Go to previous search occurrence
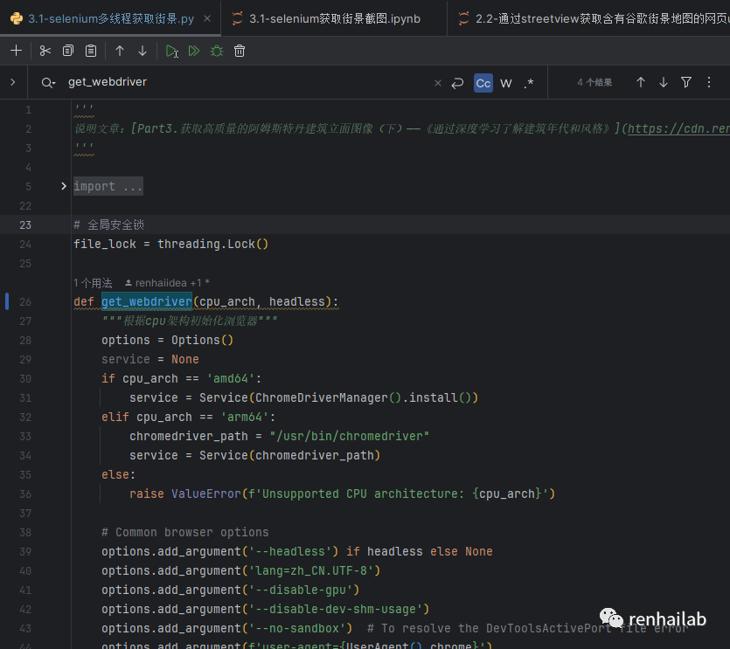The image size is (730, 649). [x=641, y=82]
